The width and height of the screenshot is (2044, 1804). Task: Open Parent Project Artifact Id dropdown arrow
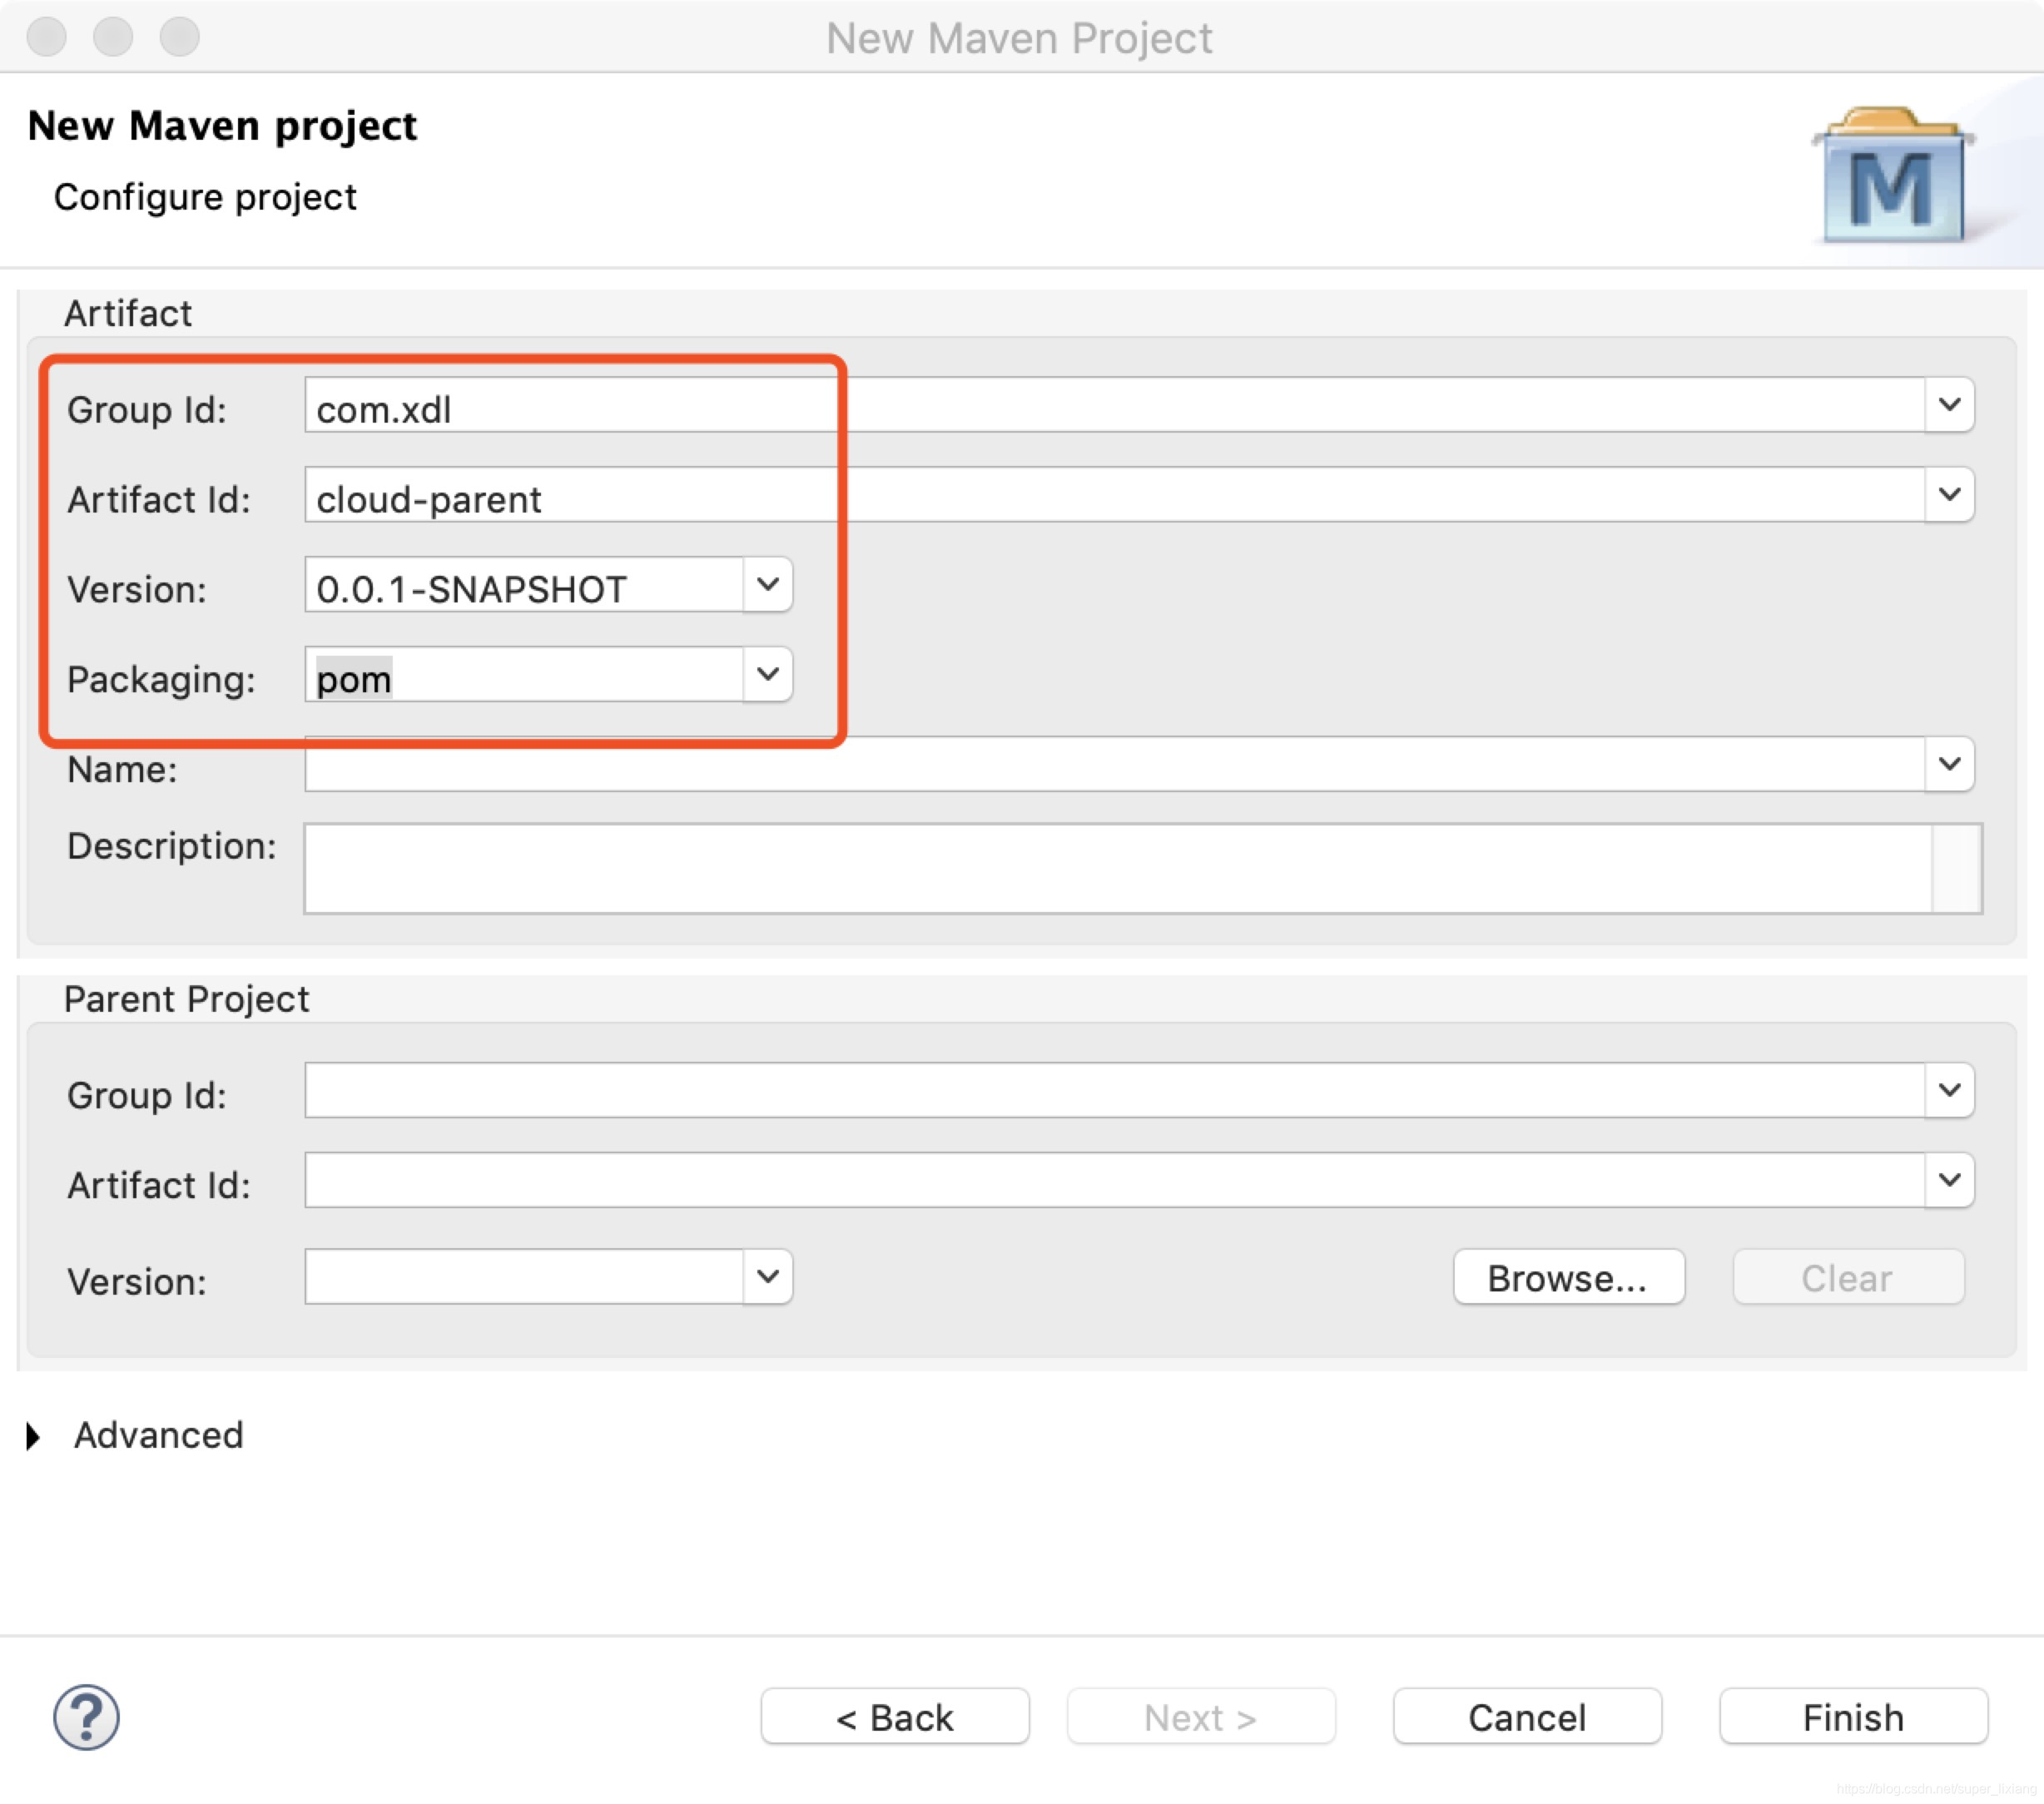[1948, 1180]
